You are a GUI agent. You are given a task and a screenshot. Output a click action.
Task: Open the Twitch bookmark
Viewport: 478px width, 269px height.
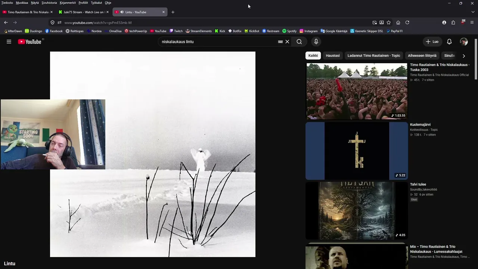[x=176, y=31]
